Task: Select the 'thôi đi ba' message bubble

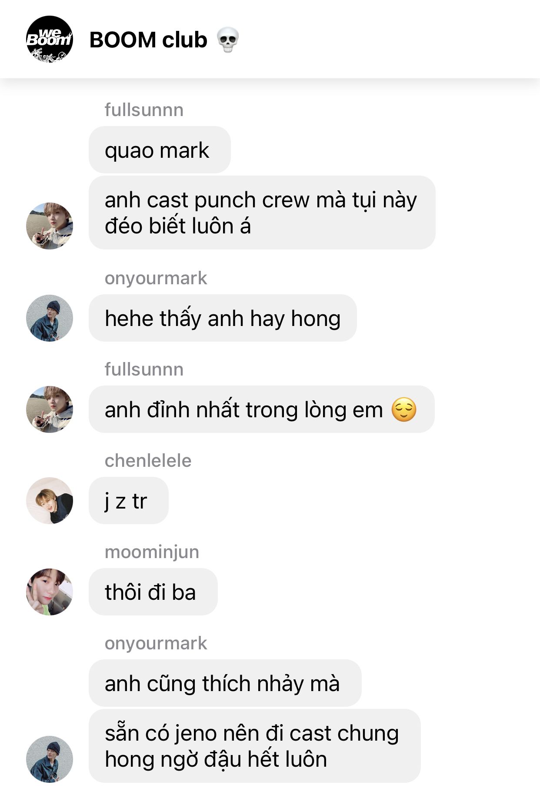Action: (x=153, y=592)
